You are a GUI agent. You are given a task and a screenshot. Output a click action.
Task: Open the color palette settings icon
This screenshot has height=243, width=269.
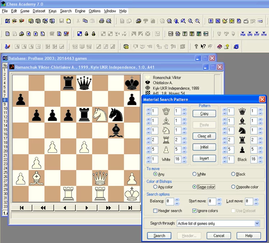coord(224,21)
